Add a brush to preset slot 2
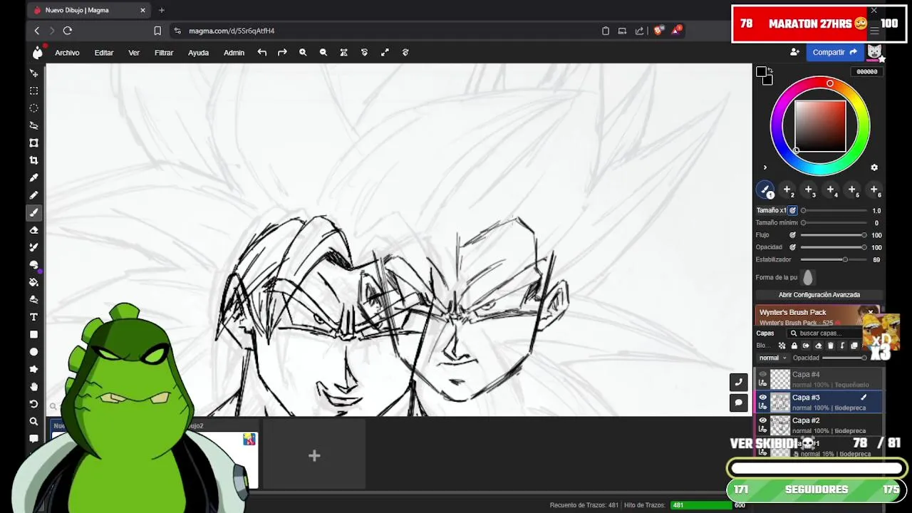Viewport: 912px width, 513px height. tap(787, 190)
